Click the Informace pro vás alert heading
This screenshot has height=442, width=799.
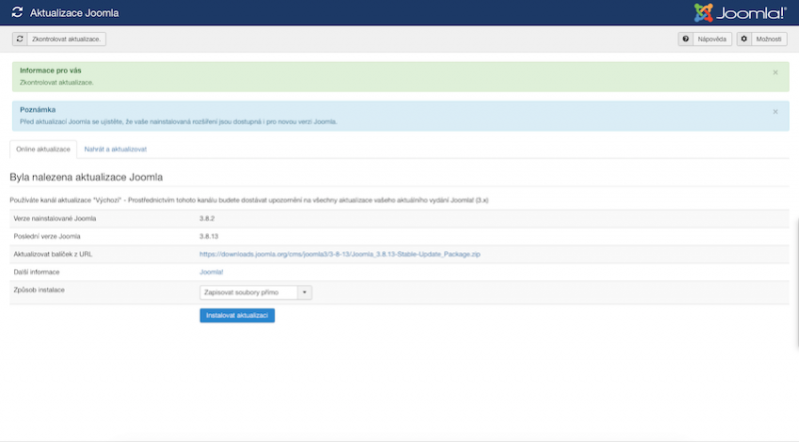tap(51, 70)
